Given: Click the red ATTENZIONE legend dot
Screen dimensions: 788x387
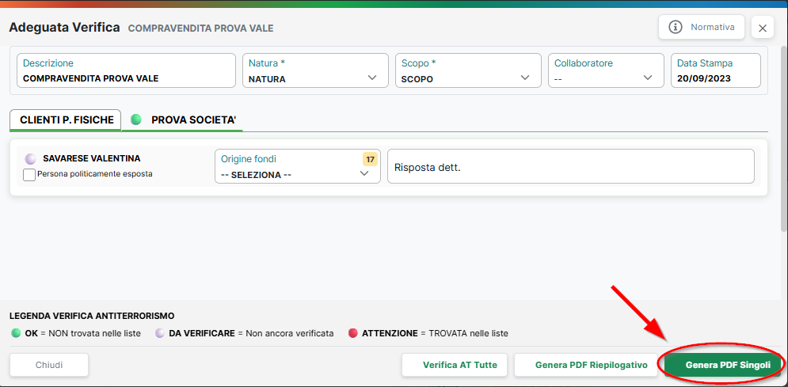Looking at the screenshot, I should tap(352, 333).
